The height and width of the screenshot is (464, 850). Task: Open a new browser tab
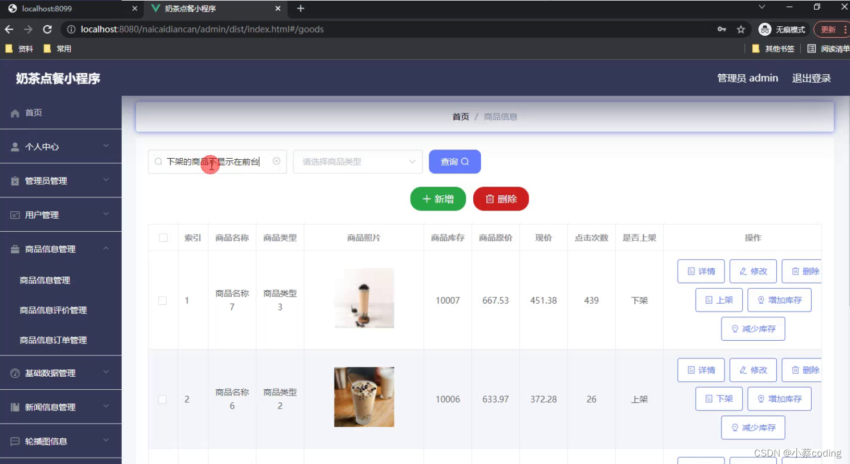[x=301, y=9]
